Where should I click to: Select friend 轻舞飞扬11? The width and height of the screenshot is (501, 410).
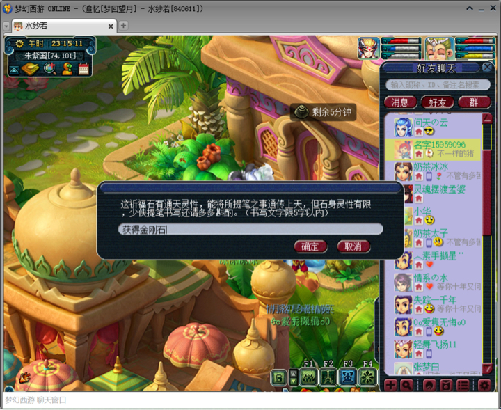coord(433,349)
